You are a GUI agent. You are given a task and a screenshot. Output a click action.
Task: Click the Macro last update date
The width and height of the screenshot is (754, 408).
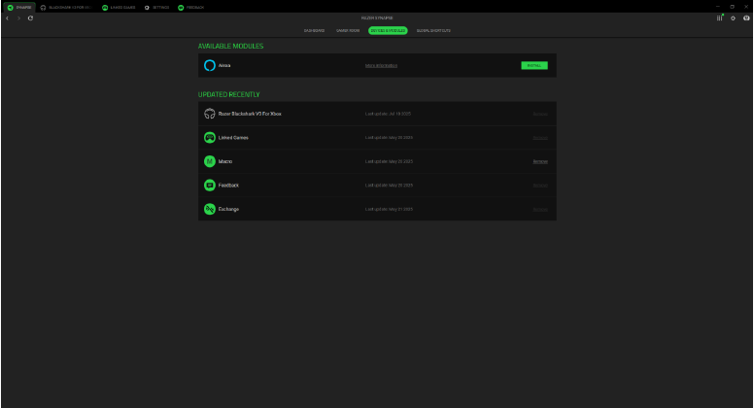click(x=389, y=161)
